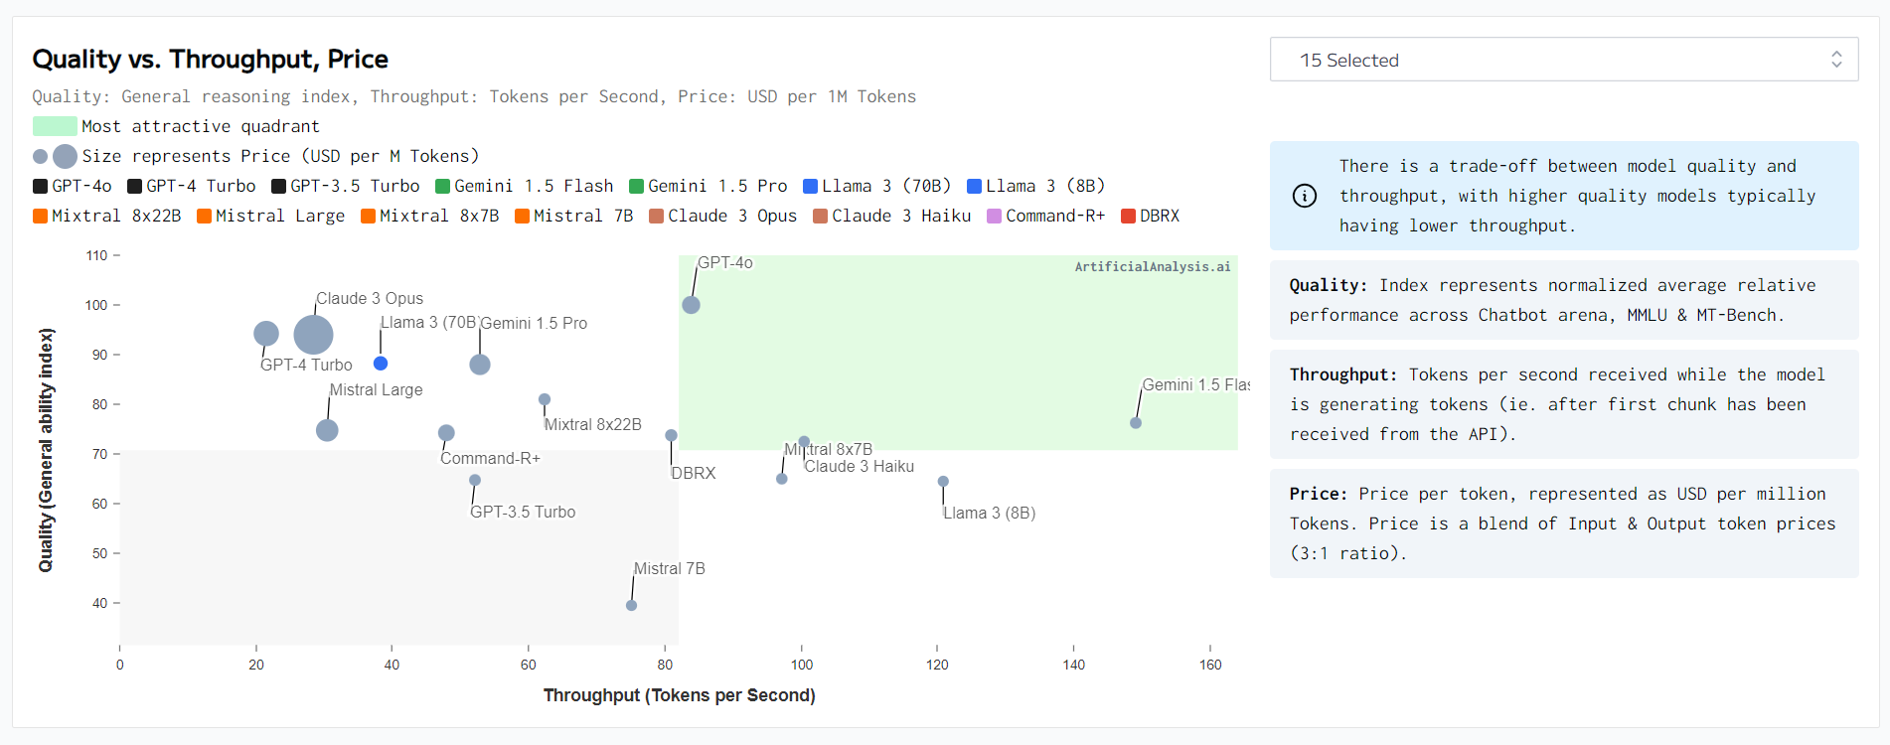This screenshot has width=1890, height=745.
Task: Click the Most attractive quadrant green swatch
Action: pos(55,126)
